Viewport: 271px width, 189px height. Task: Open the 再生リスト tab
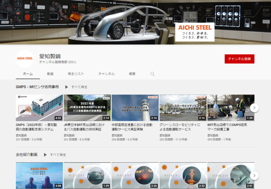click(x=76, y=74)
